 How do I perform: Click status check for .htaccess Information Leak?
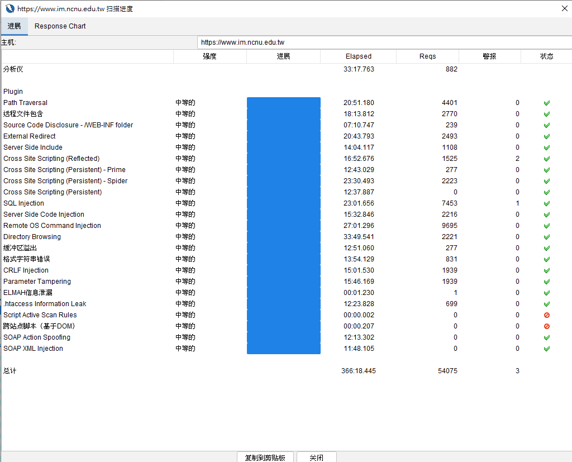coord(546,304)
